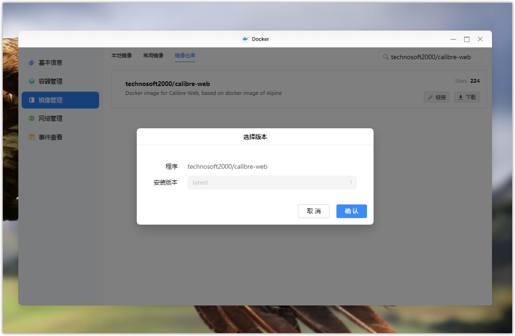This screenshot has height=336, width=515.
Task: Click the 选择版本 dialog title
Action: (x=255, y=137)
